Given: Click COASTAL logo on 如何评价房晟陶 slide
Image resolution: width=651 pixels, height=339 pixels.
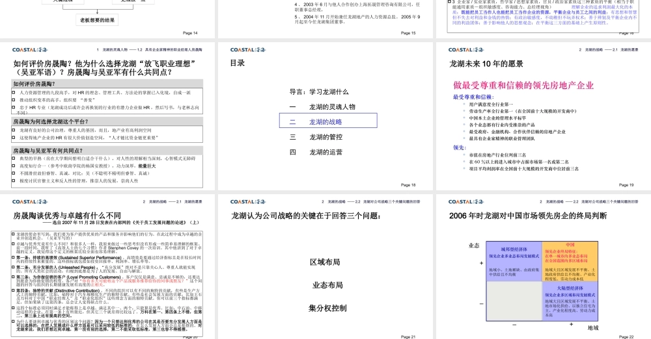Looking at the screenshot, I should click(30, 50).
